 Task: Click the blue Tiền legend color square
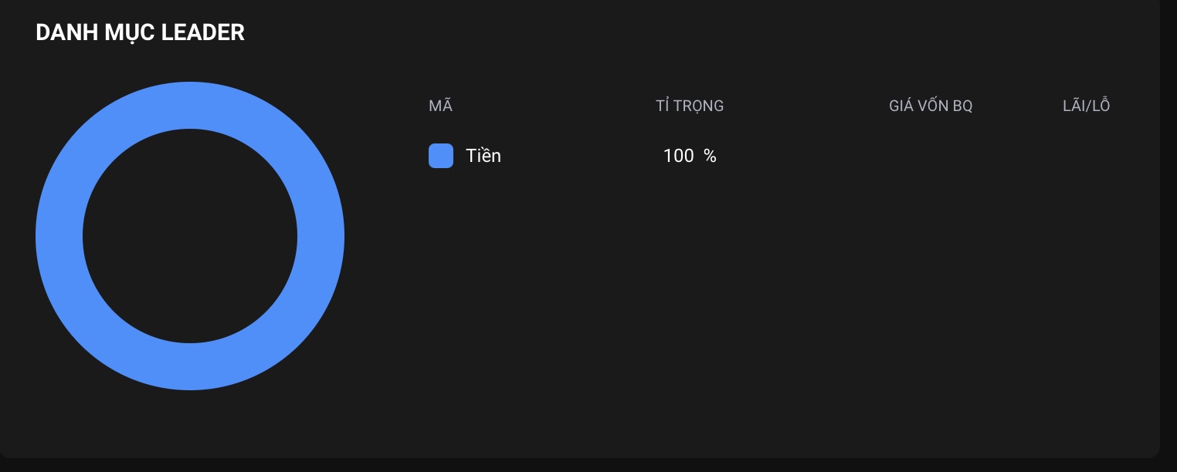click(441, 156)
